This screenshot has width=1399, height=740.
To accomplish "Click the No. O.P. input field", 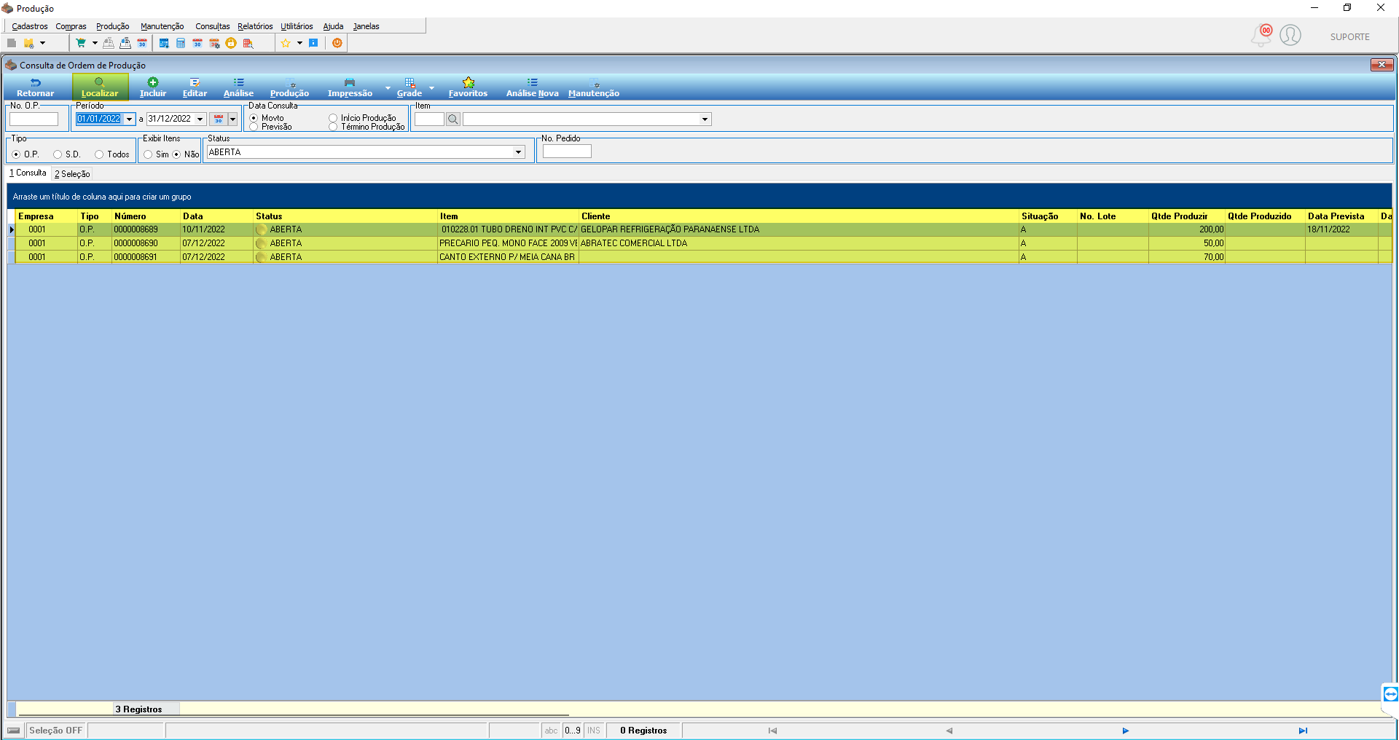I will click(34, 119).
